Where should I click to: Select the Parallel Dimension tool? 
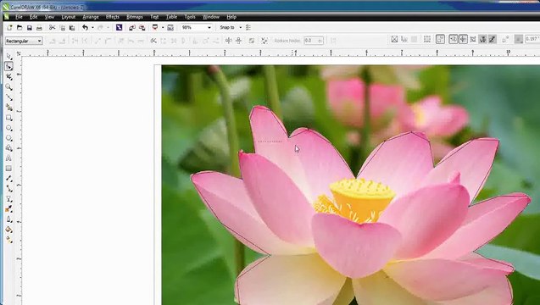point(9,179)
